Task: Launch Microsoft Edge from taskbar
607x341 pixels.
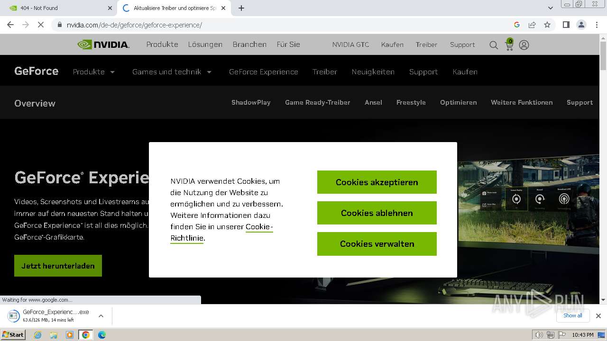Action: pos(102,335)
